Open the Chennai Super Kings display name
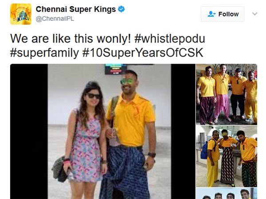 76,9
